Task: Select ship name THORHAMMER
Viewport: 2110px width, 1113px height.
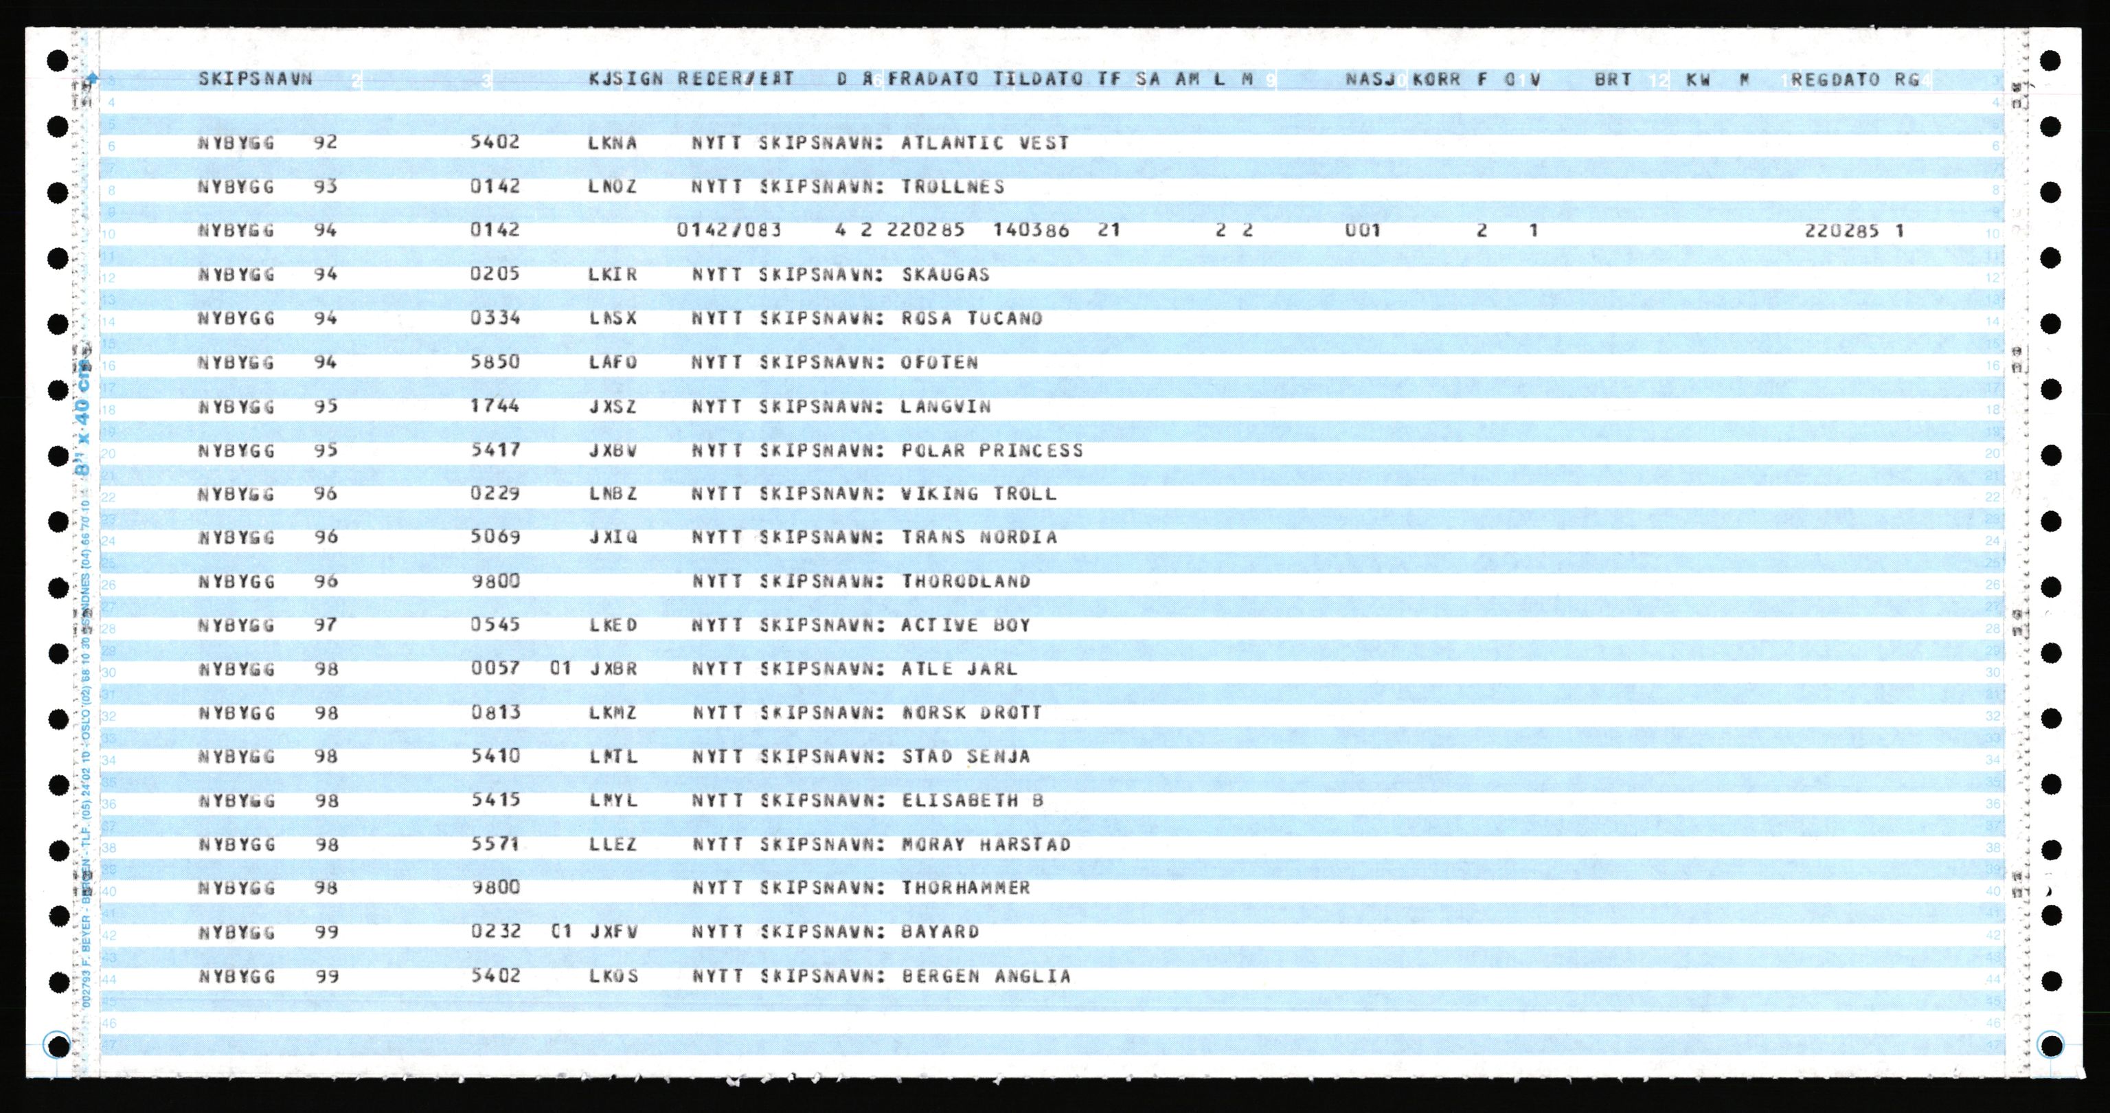Action: [966, 888]
